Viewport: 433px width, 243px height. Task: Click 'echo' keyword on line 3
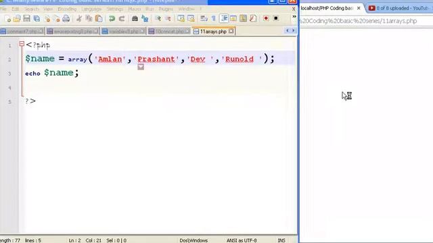click(x=32, y=74)
